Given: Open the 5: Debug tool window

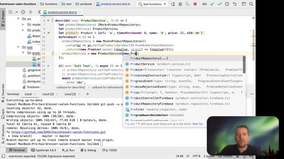Looking at the screenshot, I should (88, 150).
